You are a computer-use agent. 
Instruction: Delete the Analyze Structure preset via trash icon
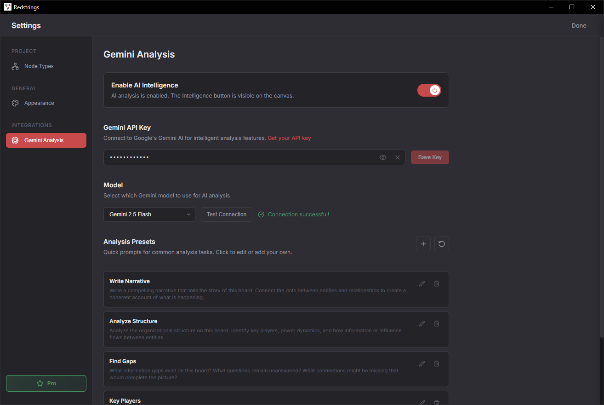pos(436,324)
